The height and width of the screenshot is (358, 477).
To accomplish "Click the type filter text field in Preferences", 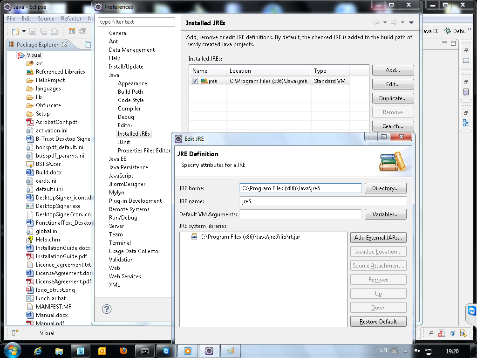I will coord(136,22).
